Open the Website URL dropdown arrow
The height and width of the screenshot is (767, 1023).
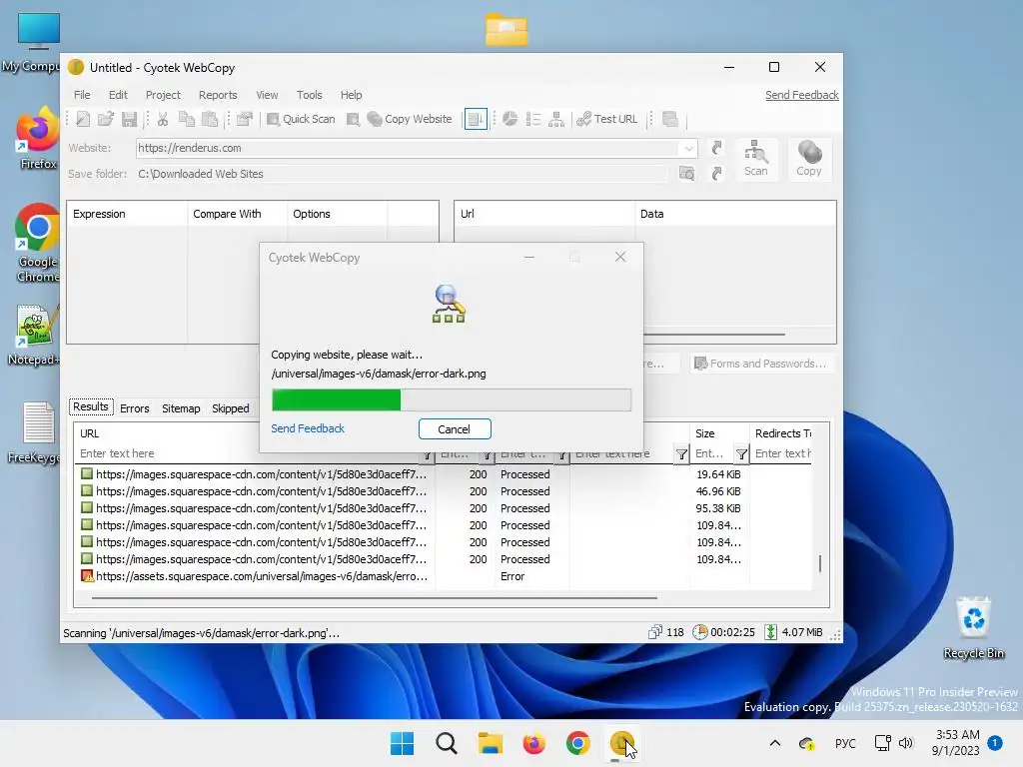point(689,148)
